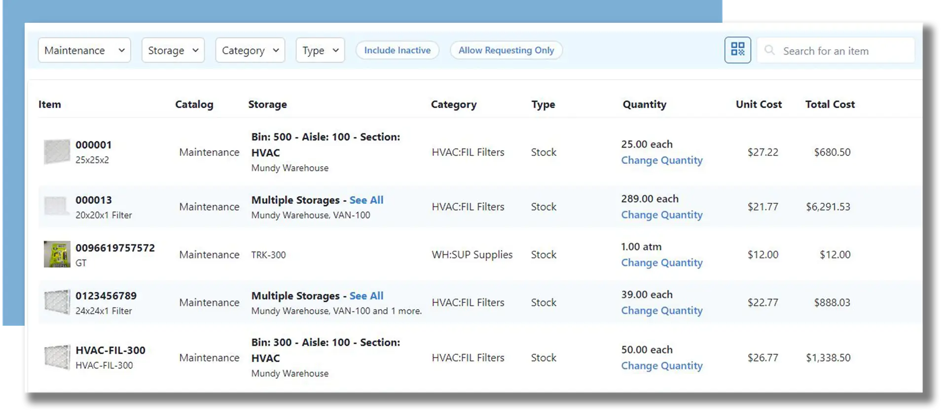
Task: Sort by the Unit Cost column header
Action: coord(759,105)
